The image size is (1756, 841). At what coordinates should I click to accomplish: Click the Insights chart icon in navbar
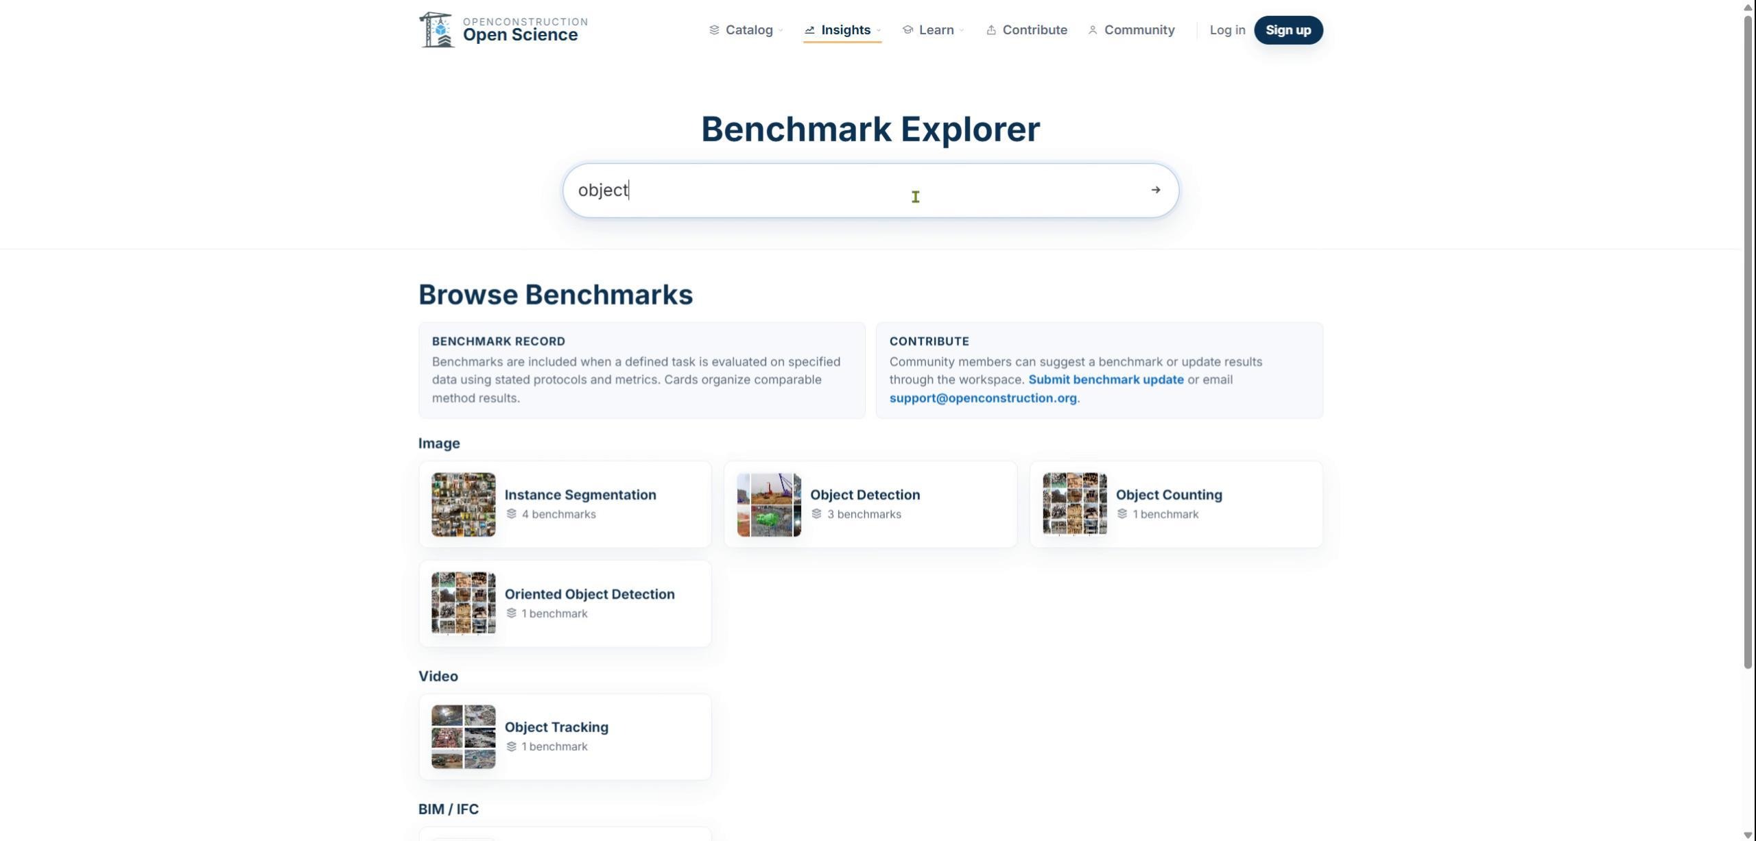[x=809, y=30]
